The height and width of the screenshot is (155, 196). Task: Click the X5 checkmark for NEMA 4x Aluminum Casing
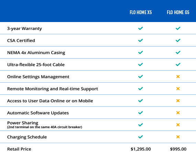pos(141,52)
